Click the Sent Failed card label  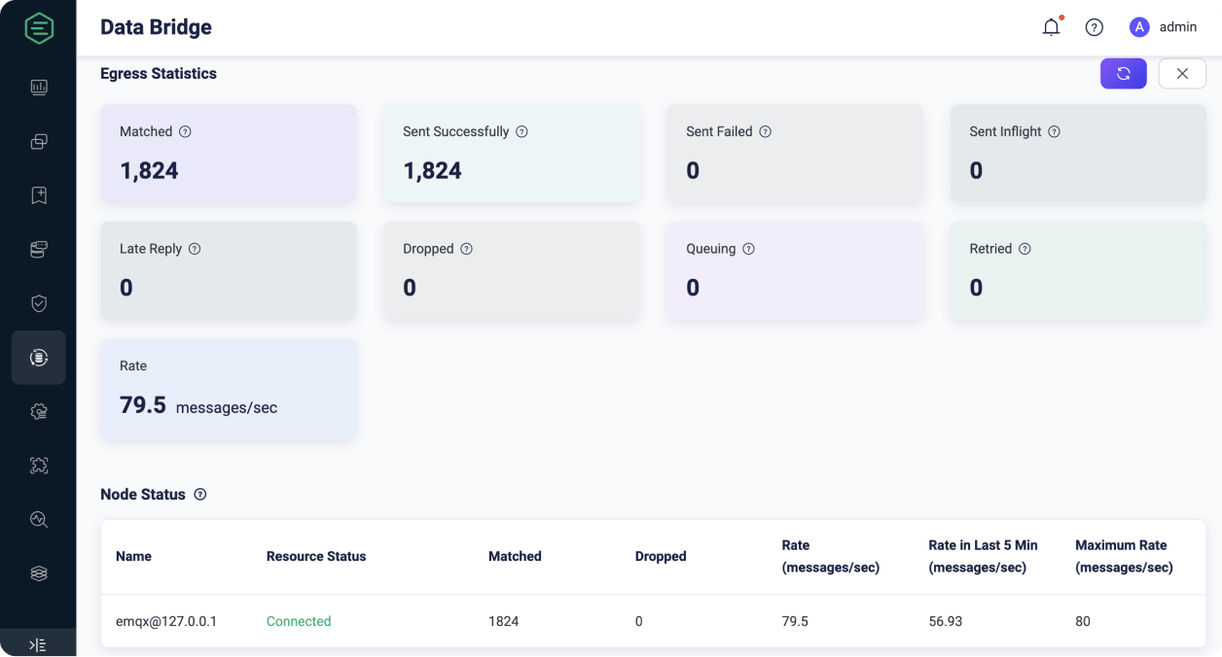pyautogui.click(x=719, y=132)
